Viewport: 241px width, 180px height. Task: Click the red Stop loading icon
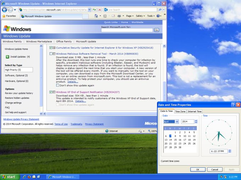pyautogui.click(x=100, y=10)
